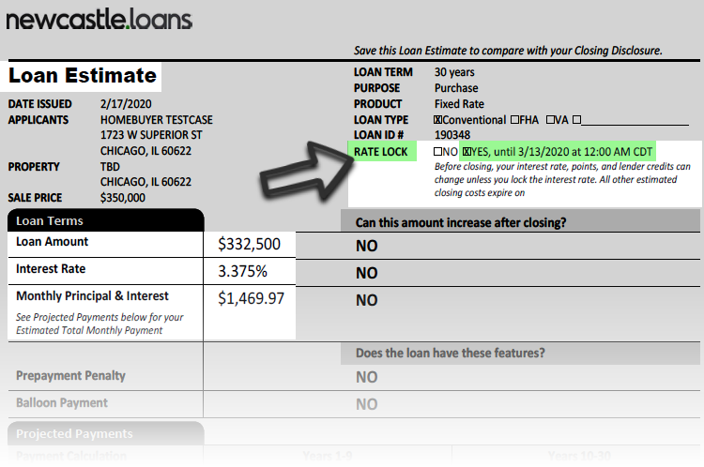Check the FHA loan type checkbox
Image resolution: width=704 pixels, height=467 pixels.
pos(515,120)
